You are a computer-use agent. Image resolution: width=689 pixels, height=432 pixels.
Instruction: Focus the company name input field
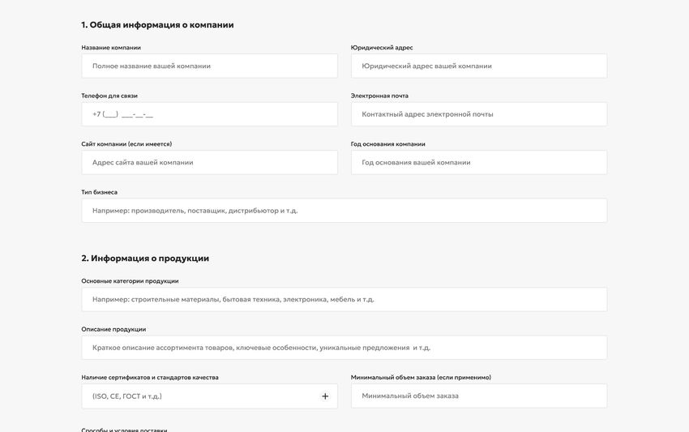pyautogui.click(x=209, y=66)
